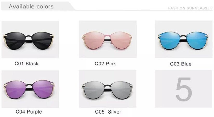Viewport: 214px width, 117px height.
Task: Click the large number 5 tile
Action: [184, 89]
